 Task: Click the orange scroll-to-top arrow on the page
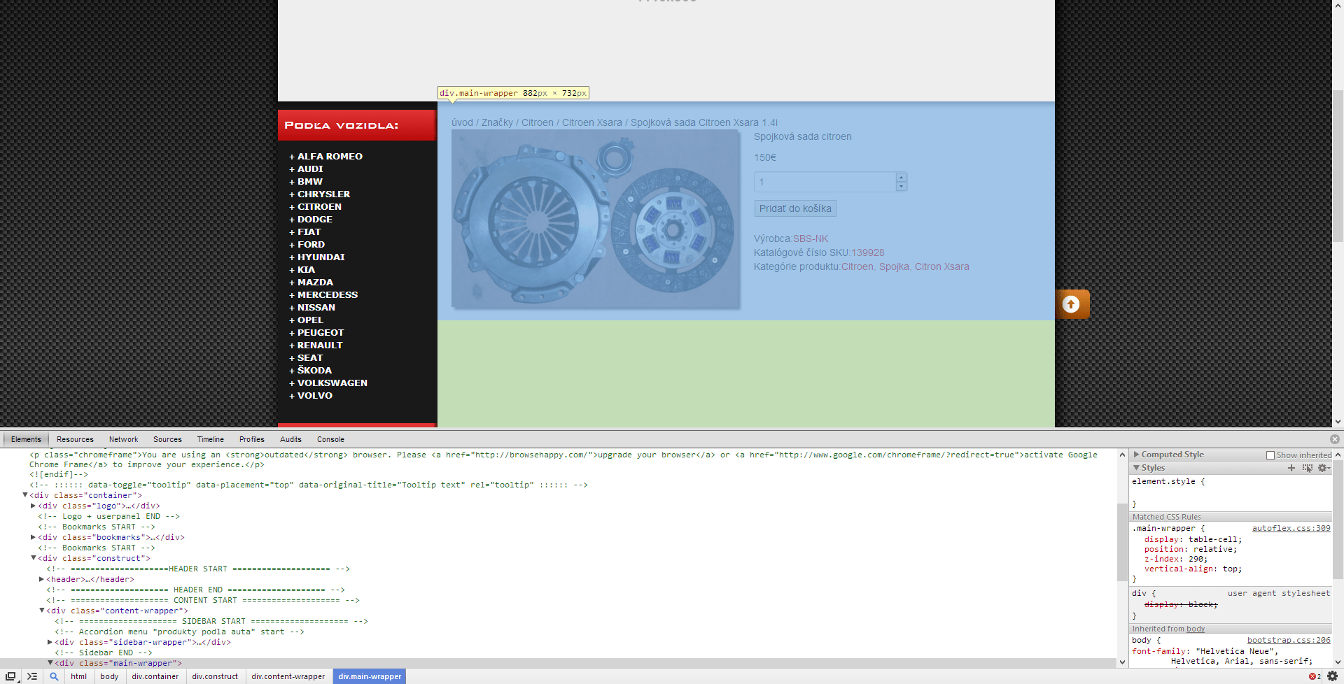pos(1072,304)
